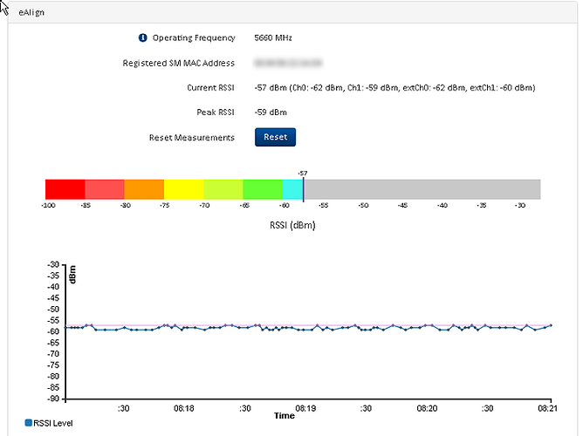Click the -57 marker on the RSSI bar
The width and height of the screenshot is (583, 436).
pos(303,187)
